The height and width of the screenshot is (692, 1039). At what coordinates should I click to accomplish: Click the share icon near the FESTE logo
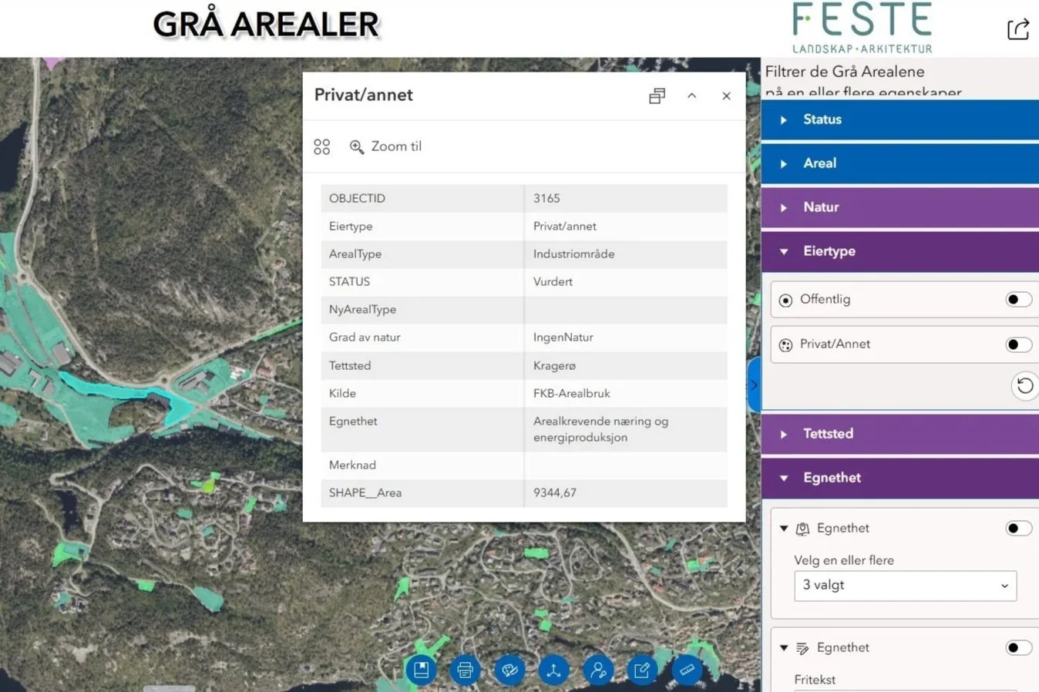(1018, 29)
